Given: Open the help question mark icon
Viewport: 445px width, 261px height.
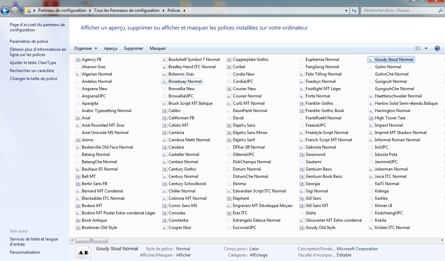Looking at the screenshot, I should click(437, 48).
